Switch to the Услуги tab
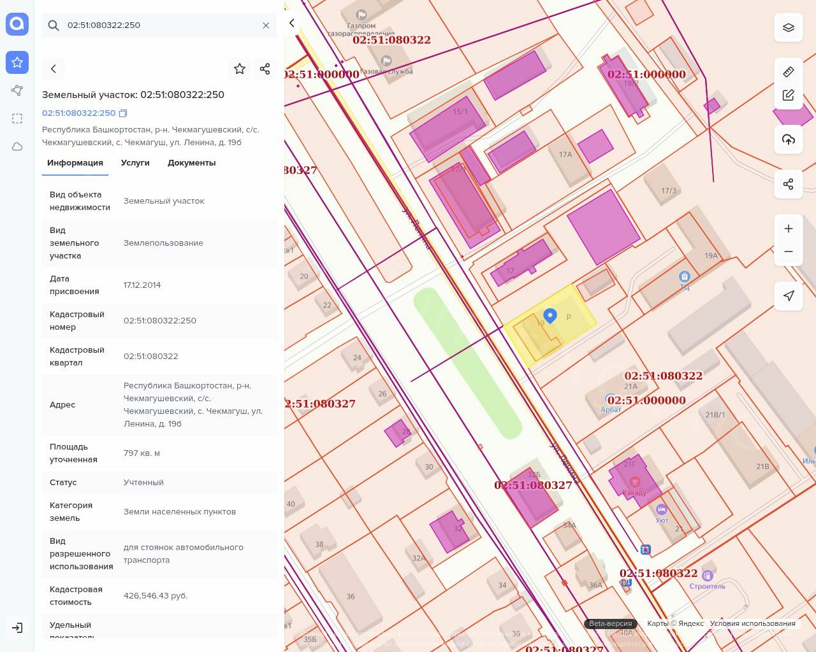Image resolution: width=816 pixels, height=652 pixels. coord(135,163)
